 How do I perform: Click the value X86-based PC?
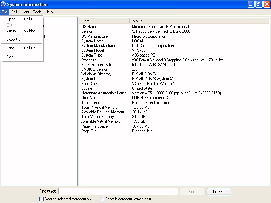click(144, 55)
